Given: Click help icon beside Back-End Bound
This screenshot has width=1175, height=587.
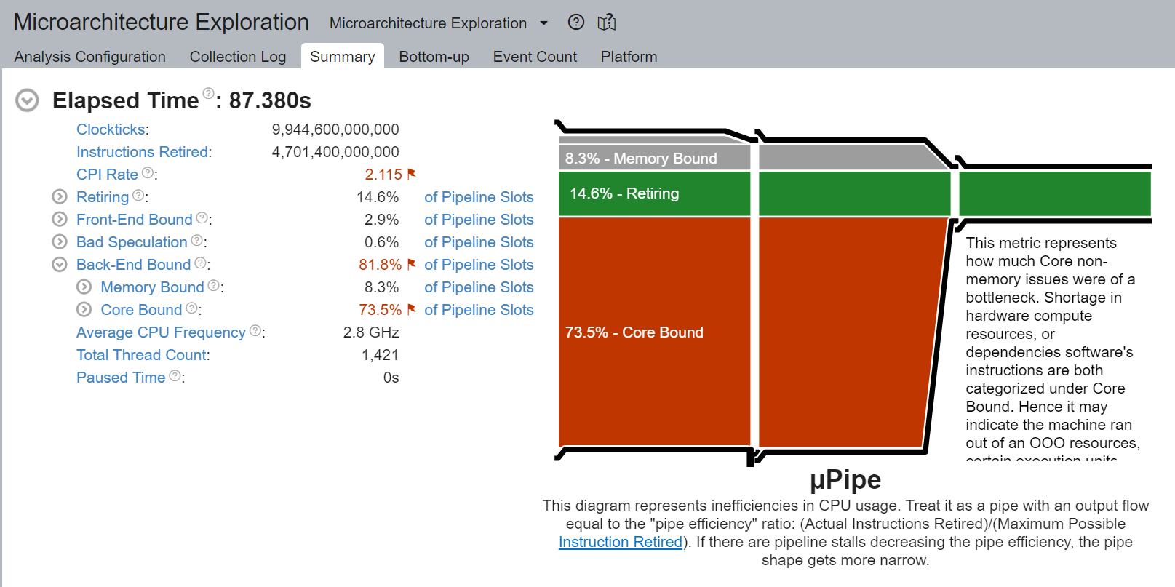Looking at the screenshot, I should click(201, 263).
